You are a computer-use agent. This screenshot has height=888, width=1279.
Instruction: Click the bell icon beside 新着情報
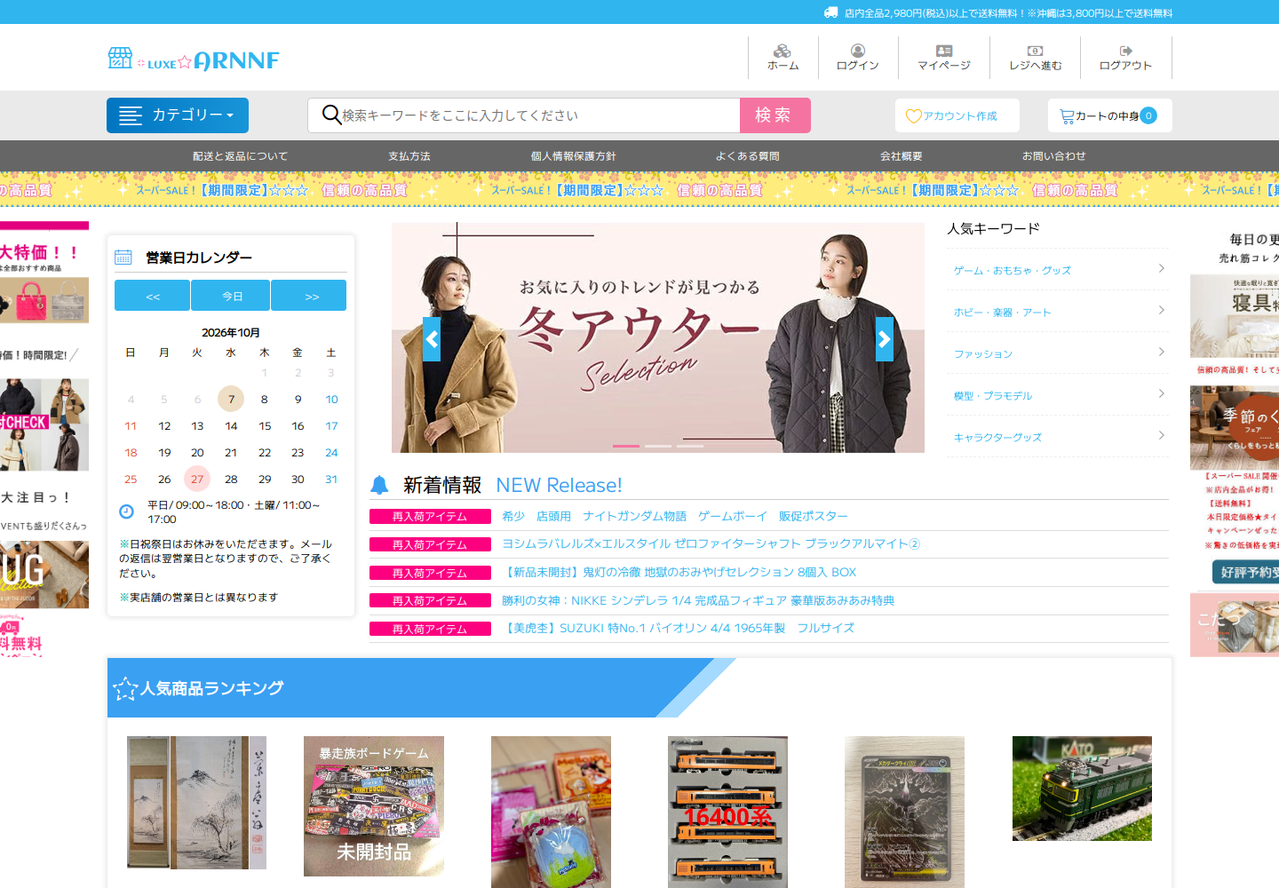(x=379, y=485)
